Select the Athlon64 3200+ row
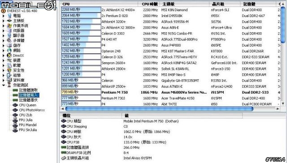Viewport: 287px width, 163px height. pyautogui.click(x=170, y=21)
